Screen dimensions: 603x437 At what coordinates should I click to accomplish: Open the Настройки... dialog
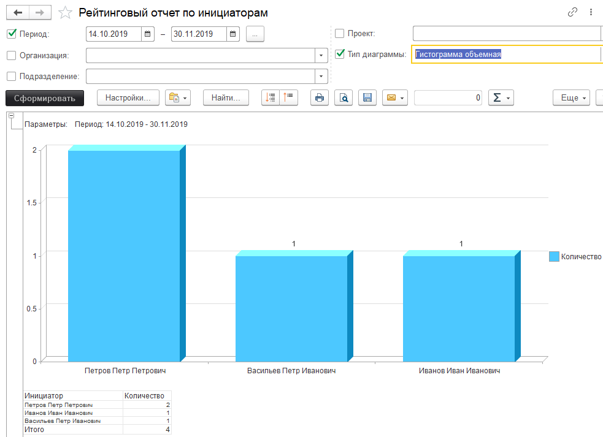coord(128,97)
